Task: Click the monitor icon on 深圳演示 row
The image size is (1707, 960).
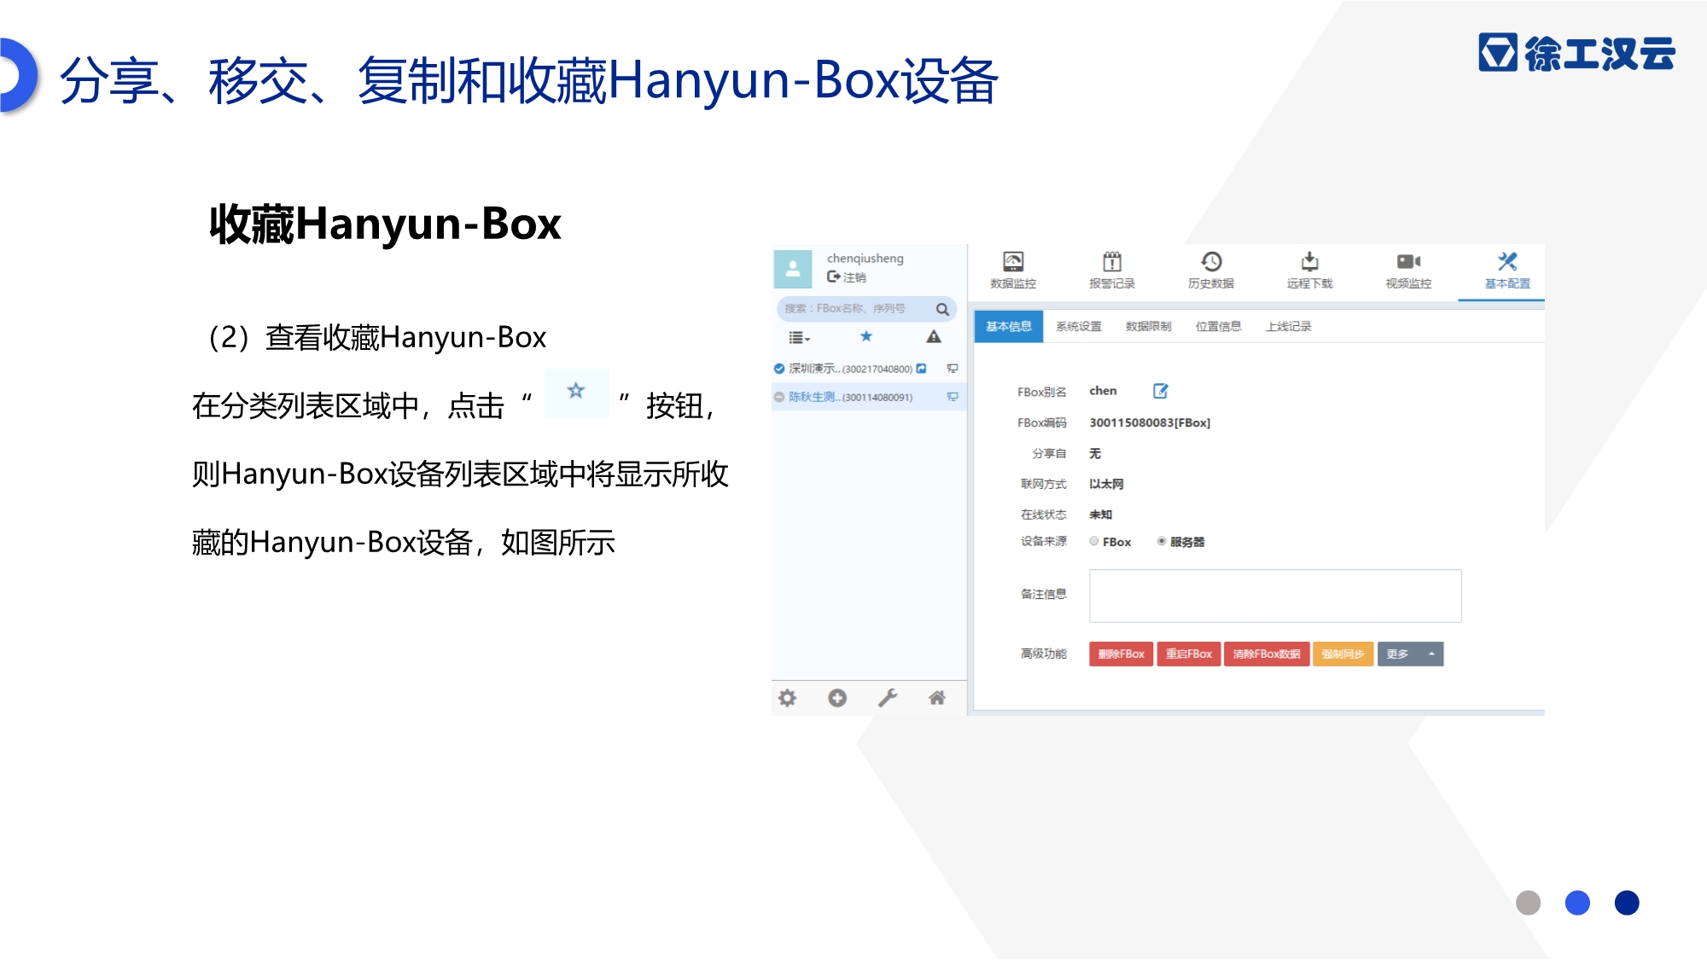Action: tap(953, 369)
